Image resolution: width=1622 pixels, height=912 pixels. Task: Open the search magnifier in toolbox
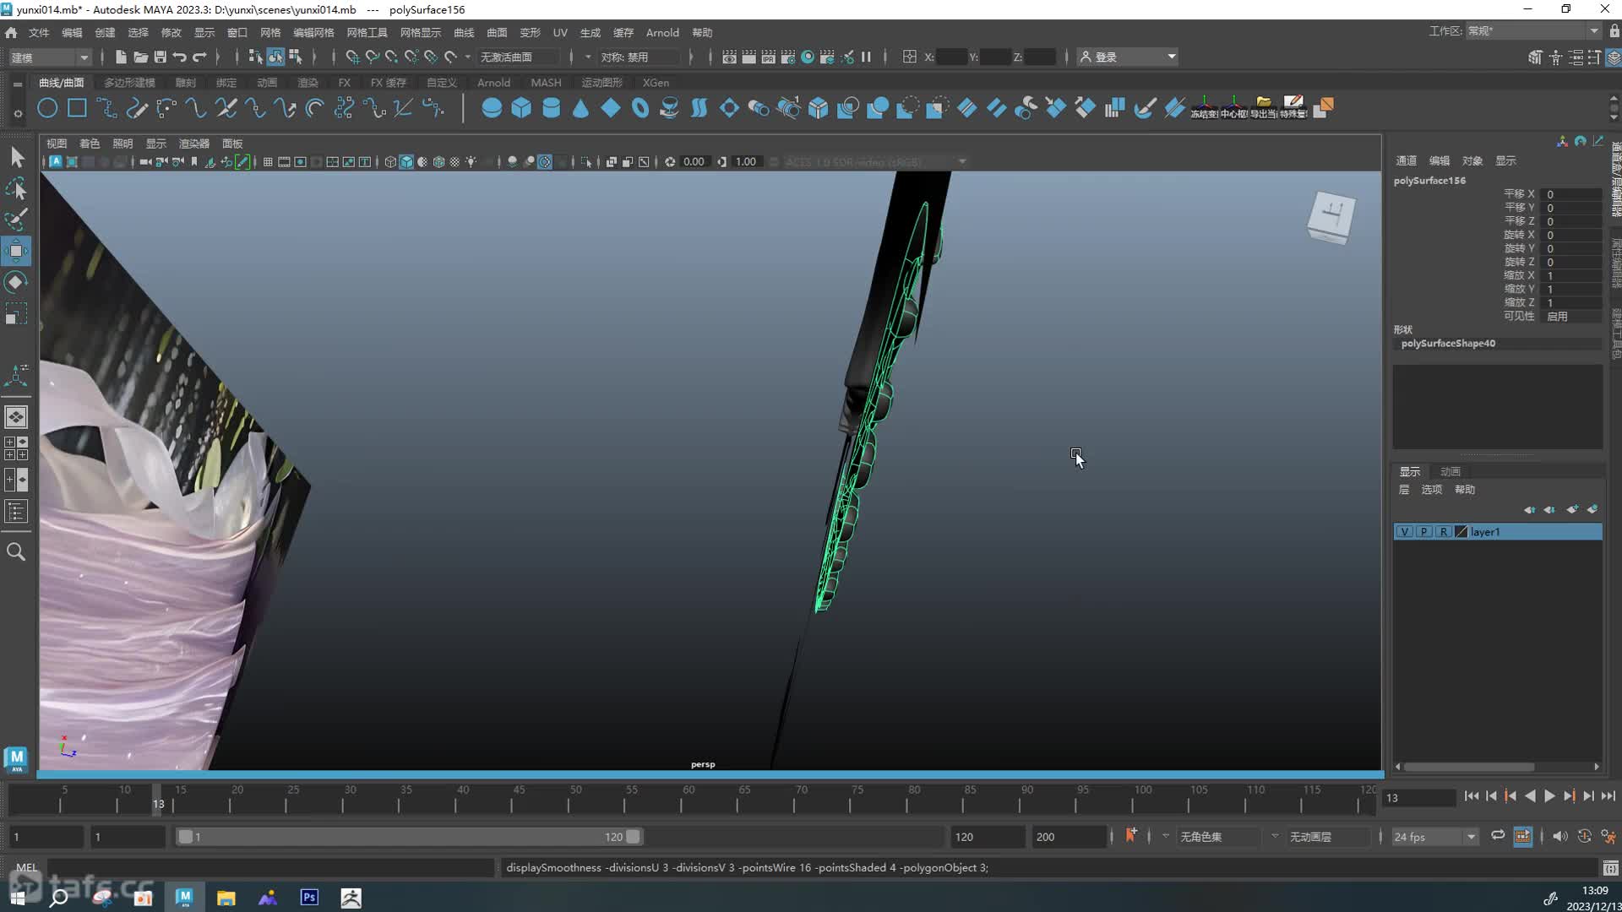(x=16, y=551)
